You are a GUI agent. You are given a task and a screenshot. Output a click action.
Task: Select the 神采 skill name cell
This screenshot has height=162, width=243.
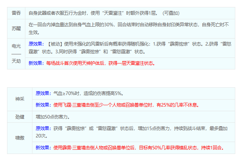(20, 99)
